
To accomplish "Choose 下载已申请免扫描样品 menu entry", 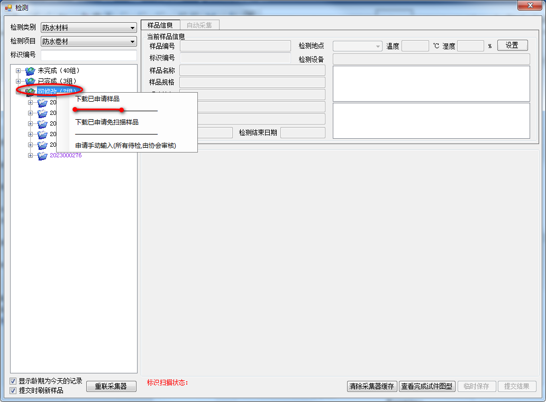I will pyautogui.click(x=107, y=122).
